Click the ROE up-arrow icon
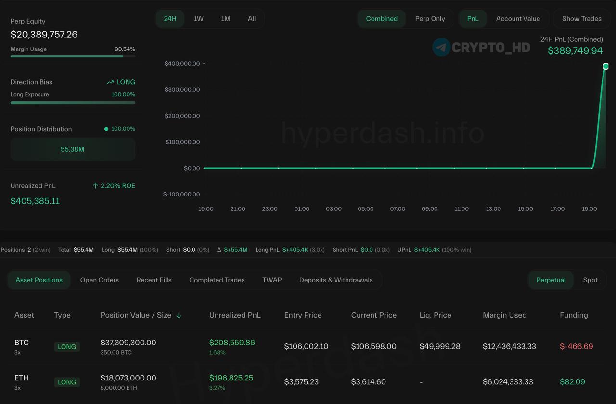 pyautogui.click(x=95, y=186)
